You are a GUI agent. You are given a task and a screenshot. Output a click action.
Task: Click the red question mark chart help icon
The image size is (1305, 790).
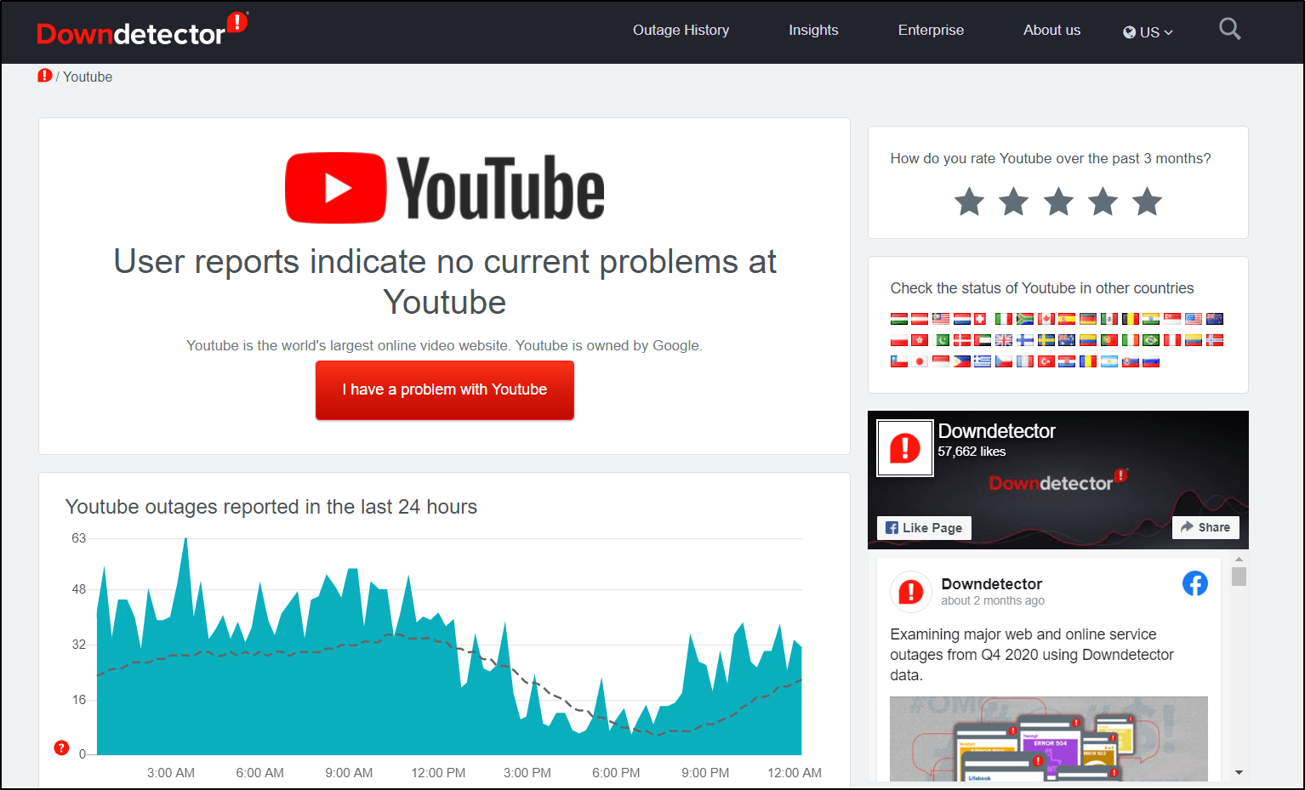click(x=61, y=747)
